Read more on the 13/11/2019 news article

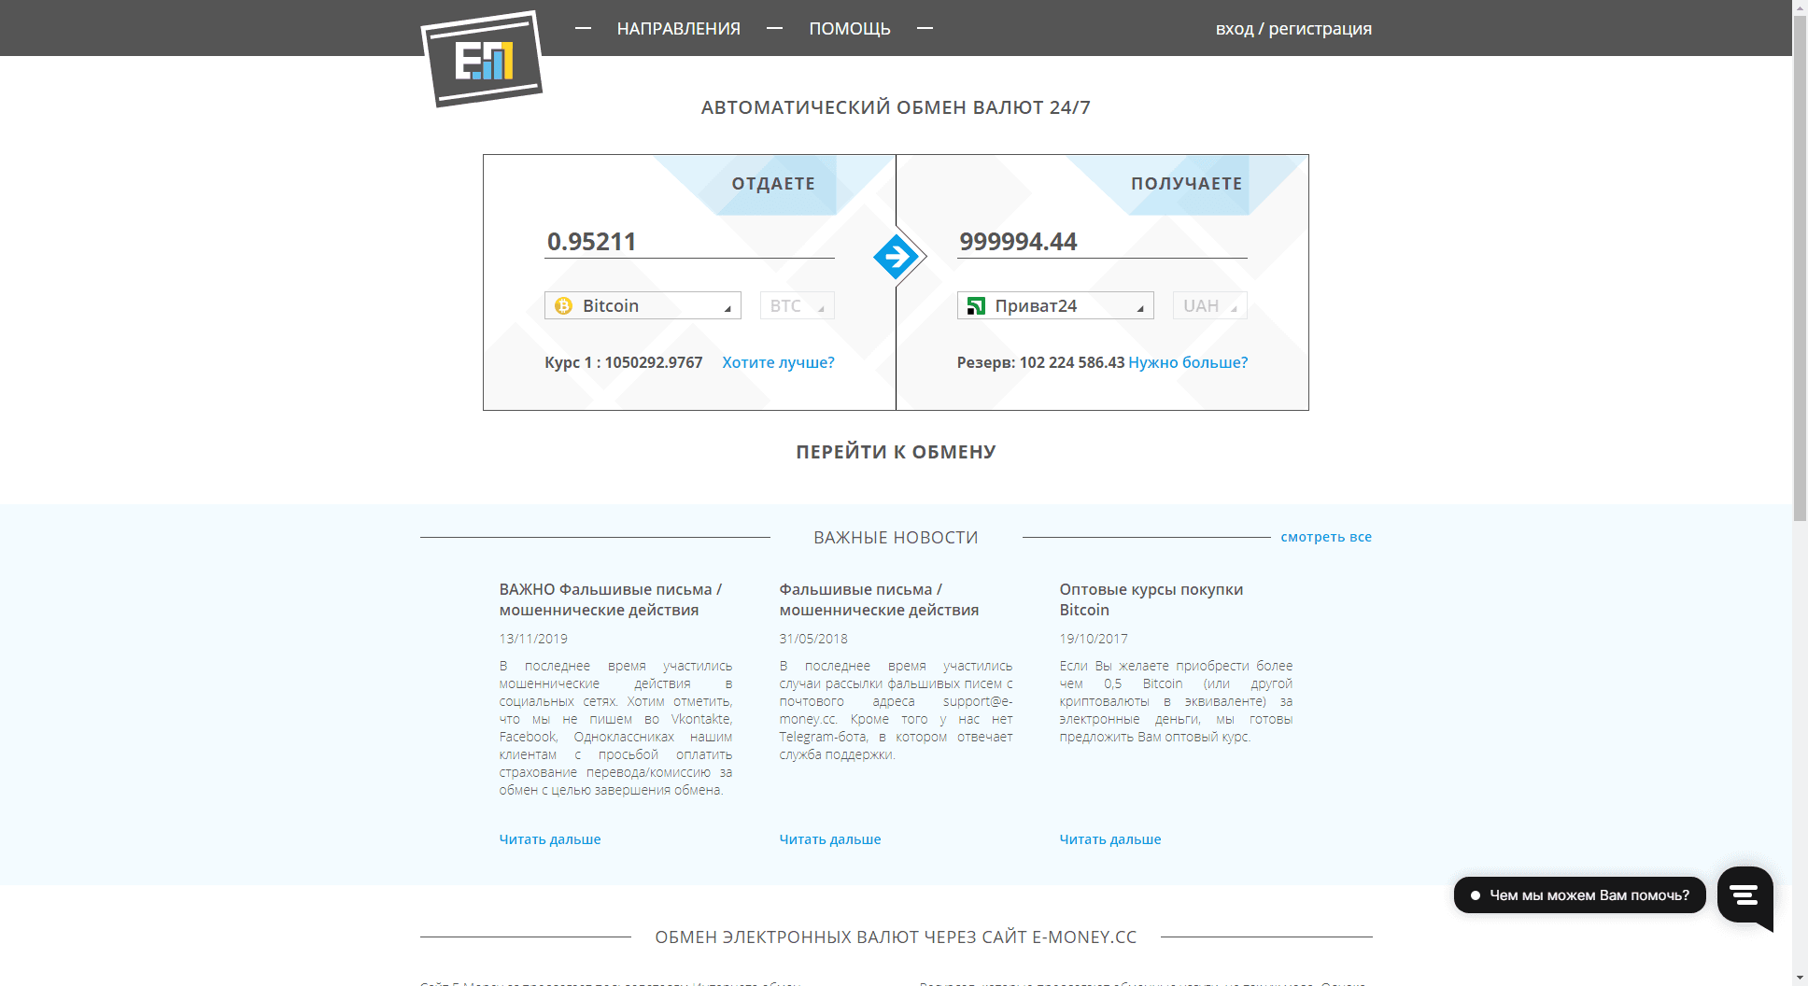[549, 839]
